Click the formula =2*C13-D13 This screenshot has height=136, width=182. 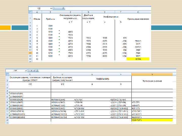tap(79, 117)
